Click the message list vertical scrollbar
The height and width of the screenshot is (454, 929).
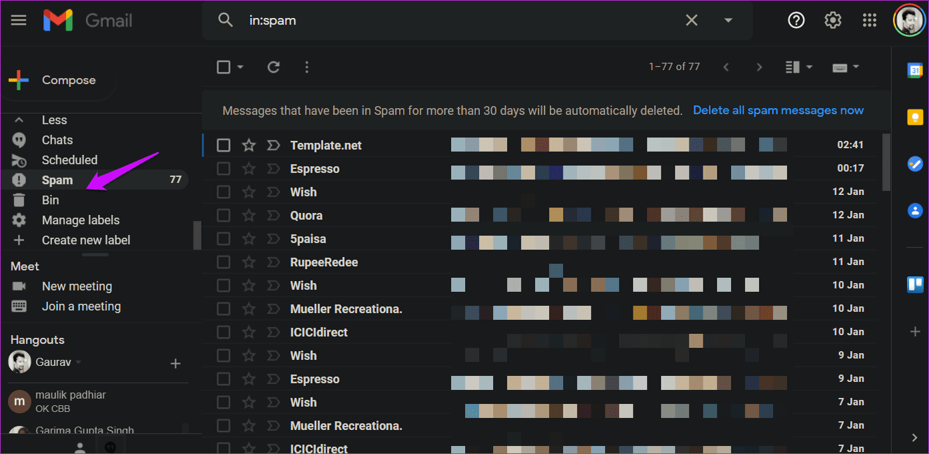pyautogui.click(x=886, y=162)
